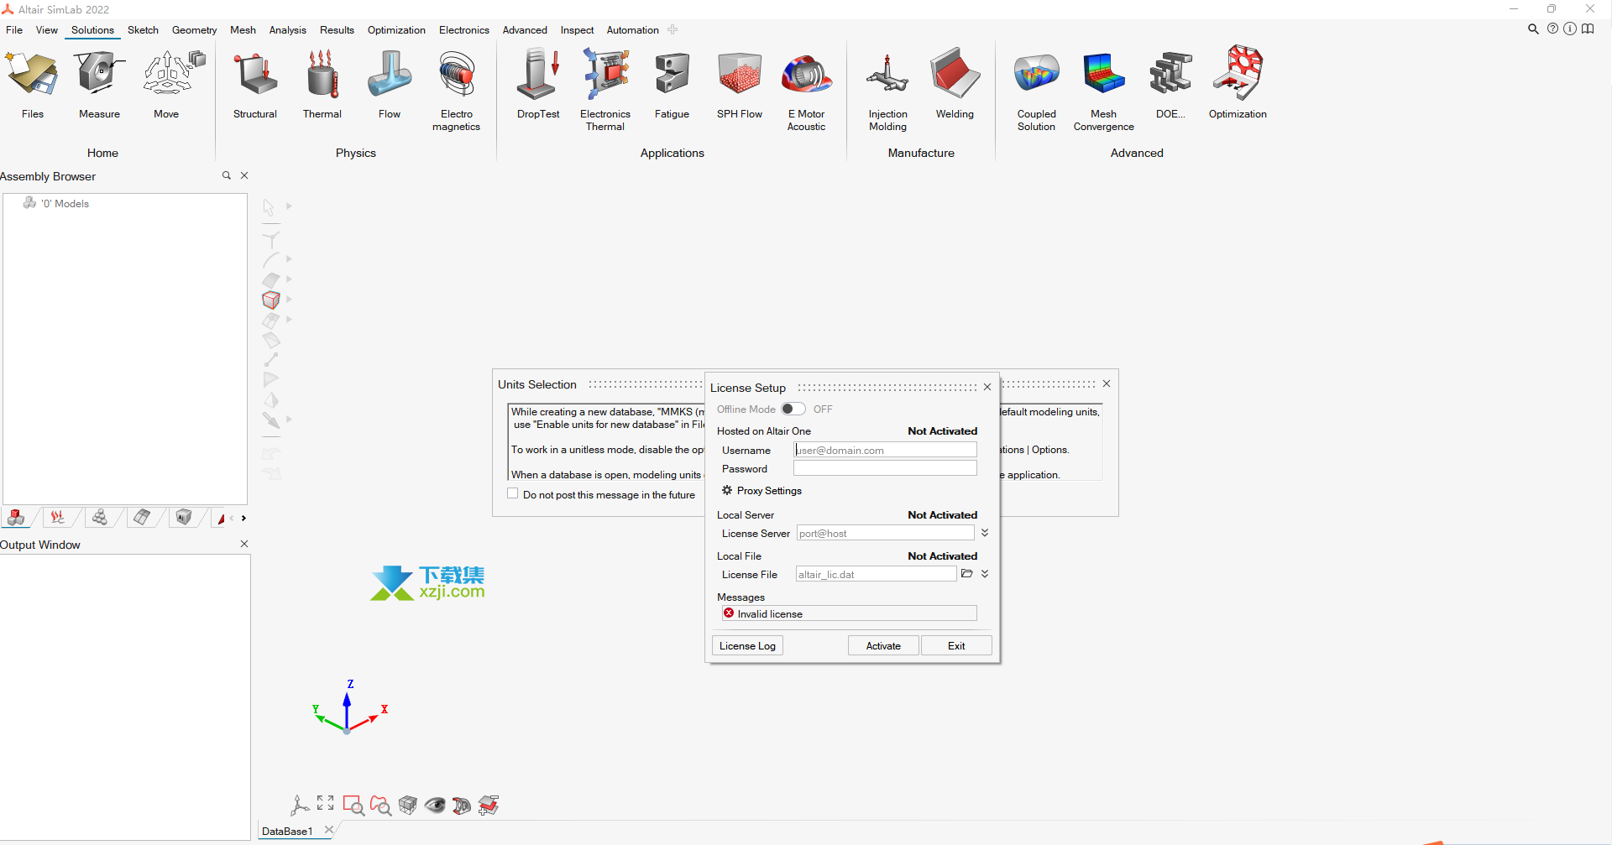This screenshot has height=845, width=1612.
Task: Click the axis orientation view icon
Action: 300,806
